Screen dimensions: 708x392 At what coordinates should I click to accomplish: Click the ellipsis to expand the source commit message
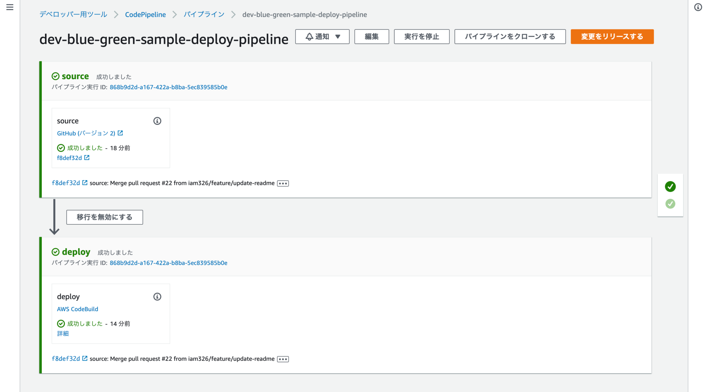283,183
